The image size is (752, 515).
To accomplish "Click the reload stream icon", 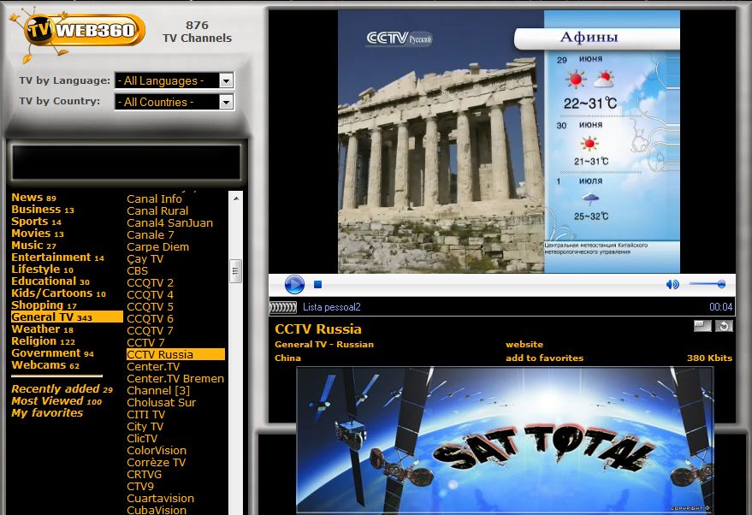I will click(724, 326).
